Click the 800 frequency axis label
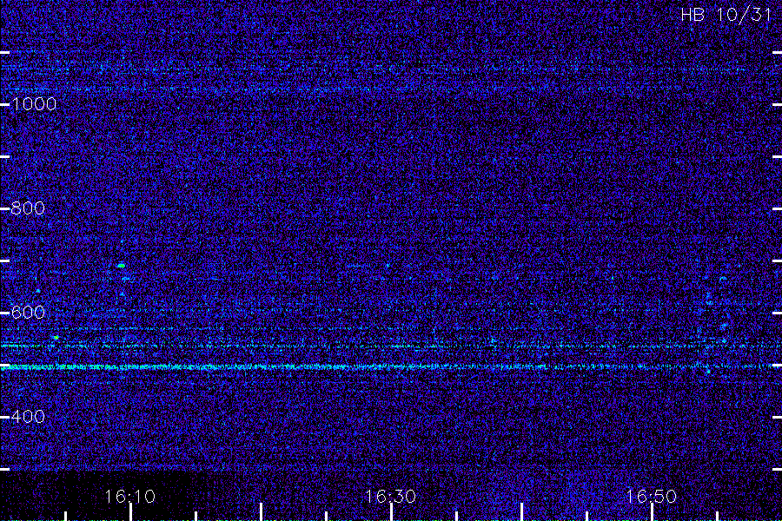The height and width of the screenshot is (521, 782). point(28,208)
